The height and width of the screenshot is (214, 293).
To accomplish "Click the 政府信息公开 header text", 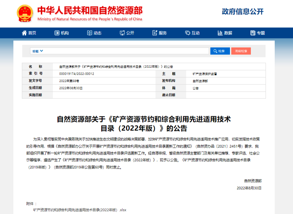I will point(242,12).
